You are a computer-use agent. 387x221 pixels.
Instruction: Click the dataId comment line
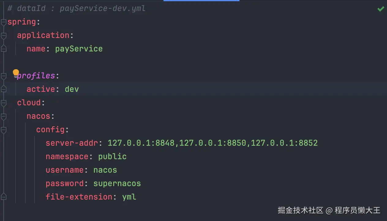click(77, 9)
